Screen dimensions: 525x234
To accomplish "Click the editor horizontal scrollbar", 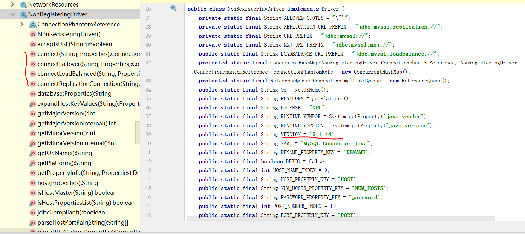I will [x=341, y=219].
